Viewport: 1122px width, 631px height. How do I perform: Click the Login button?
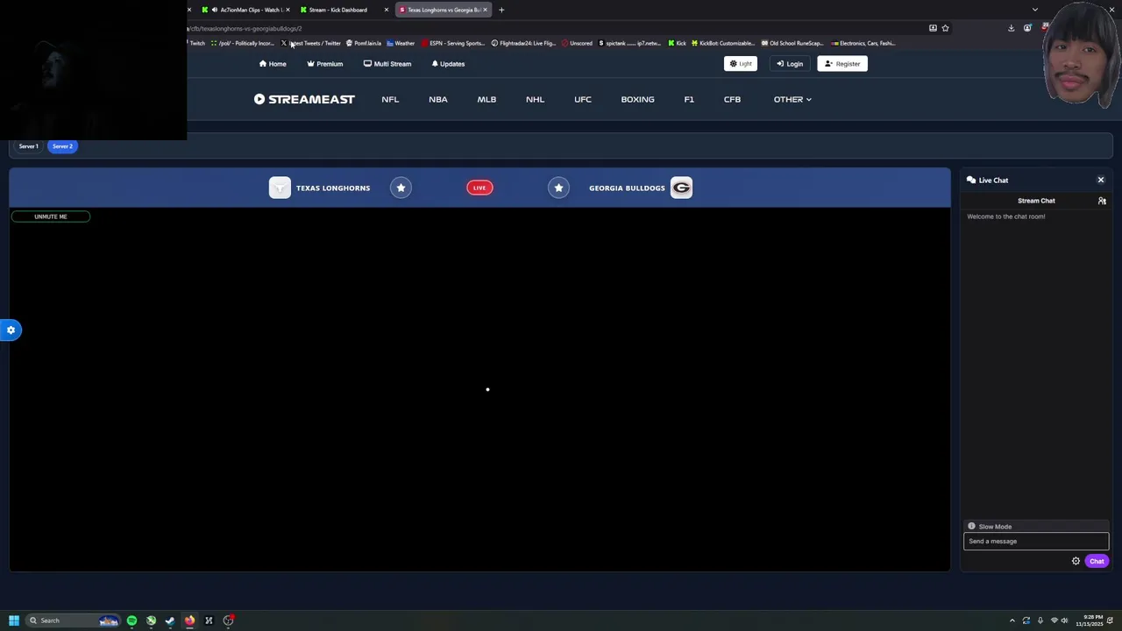coord(790,63)
